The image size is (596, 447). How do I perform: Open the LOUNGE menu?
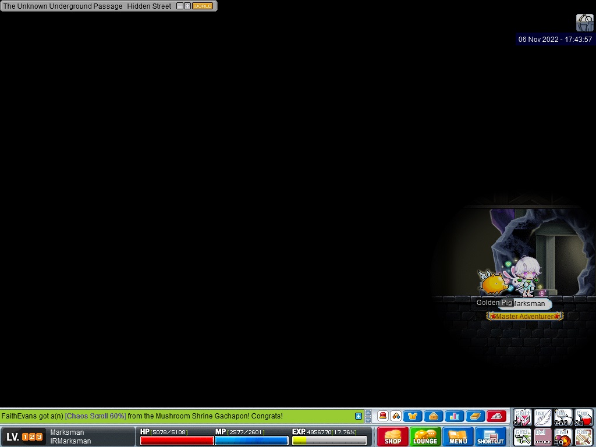tap(425, 437)
